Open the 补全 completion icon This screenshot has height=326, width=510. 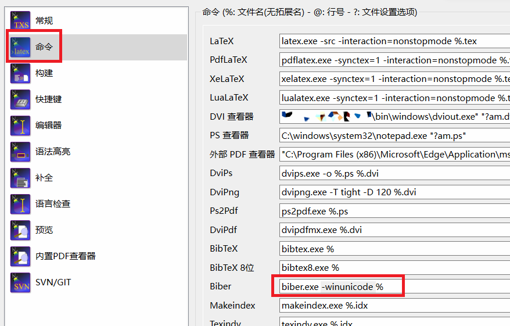(20, 178)
